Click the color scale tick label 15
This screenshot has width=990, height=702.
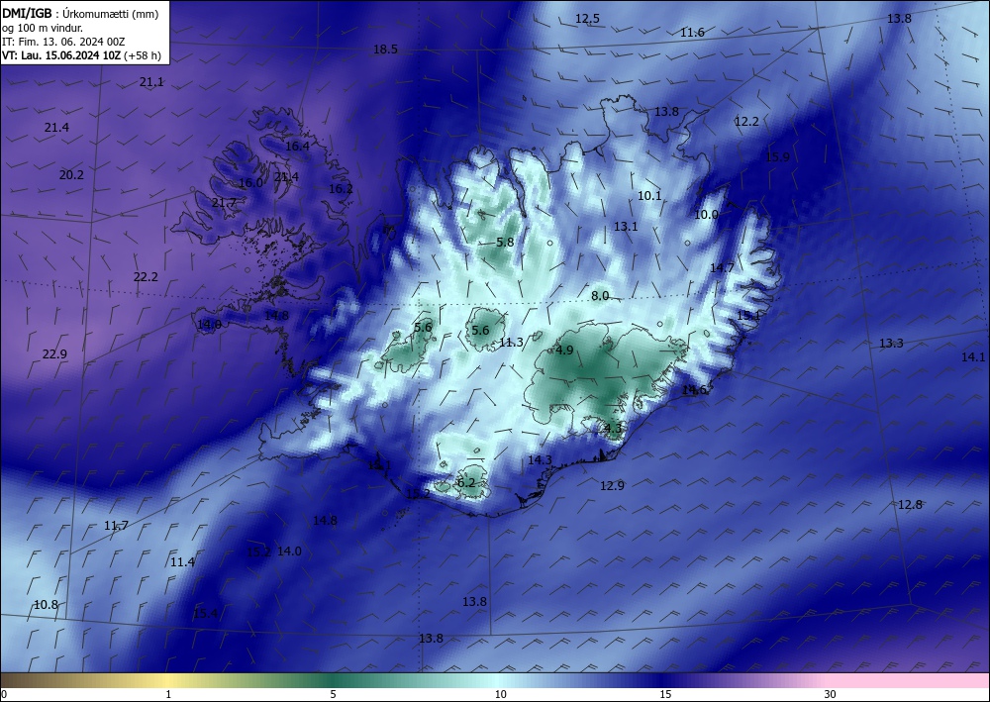pyautogui.click(x=665, y=694)
